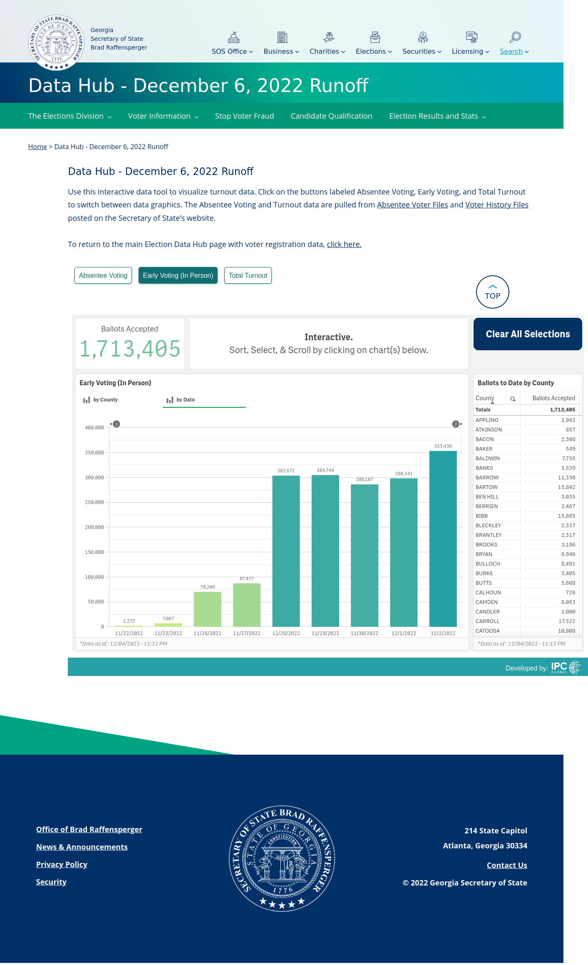The width and height of the screenshot is (588, 965).
Task: Select the 11/30/2022 bar in chart
Action: 365,555
